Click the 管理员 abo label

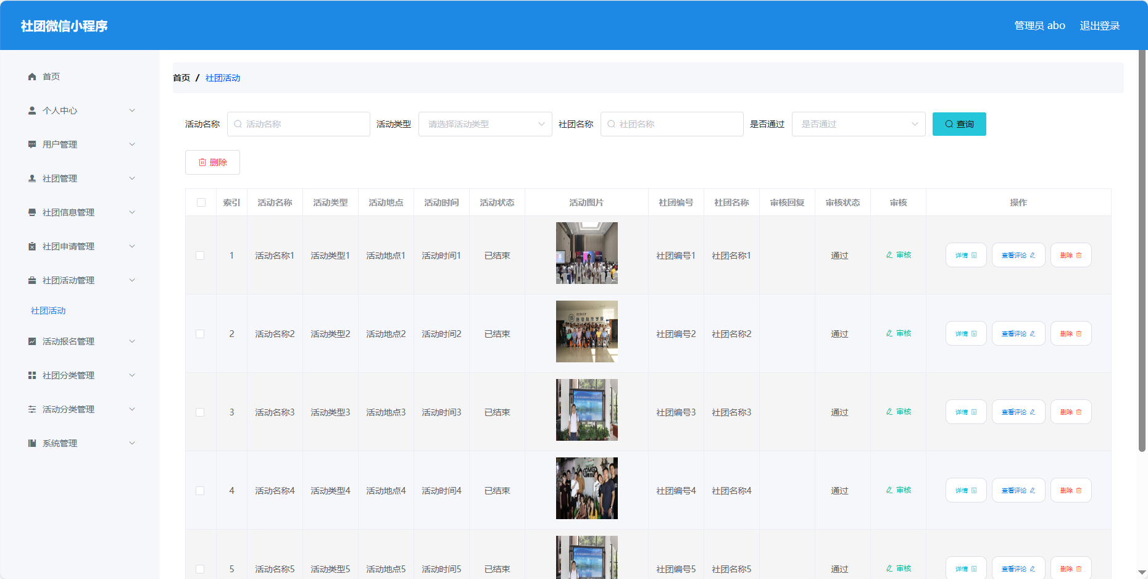[1040, 26]
